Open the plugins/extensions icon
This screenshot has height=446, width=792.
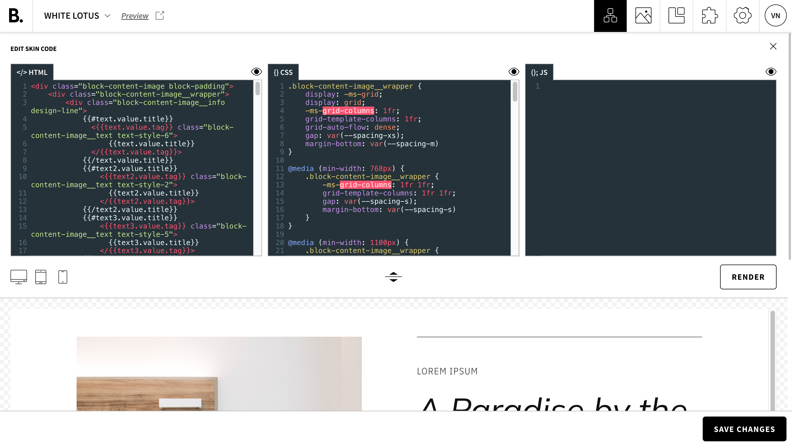coord(709,16)
